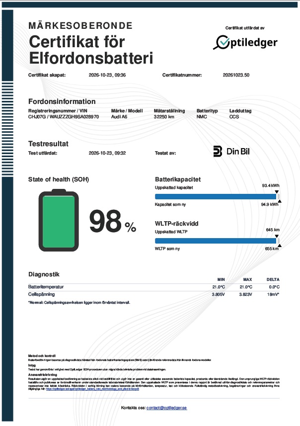Click the 645 km WLTP marker triangle
This screenshot has height=426, width=300.
pos(277,236)
